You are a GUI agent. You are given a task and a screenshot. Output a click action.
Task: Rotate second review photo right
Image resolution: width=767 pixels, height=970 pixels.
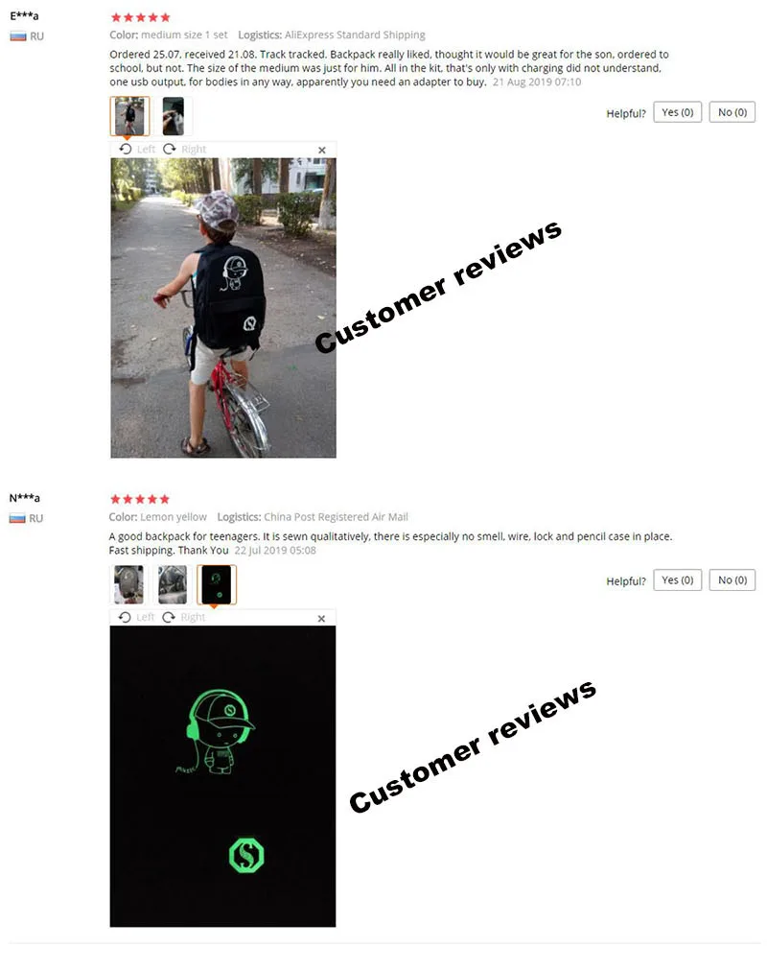click(183, 617)
